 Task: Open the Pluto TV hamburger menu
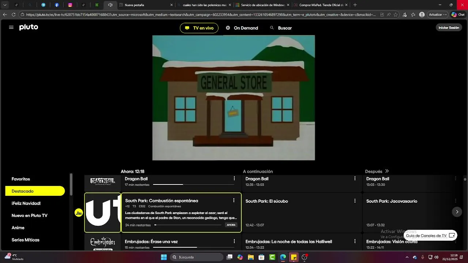11,27
